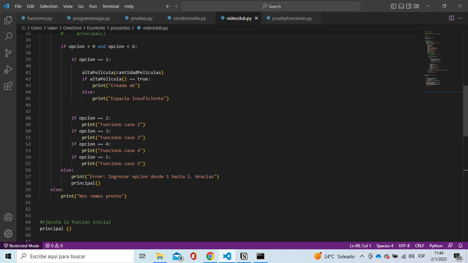Switch to the pruebas.py tab
The height and width of the screenshot is (263, 468).
coord(141,18)
